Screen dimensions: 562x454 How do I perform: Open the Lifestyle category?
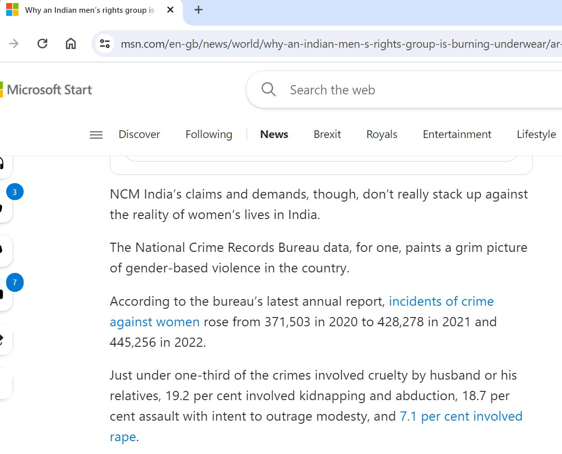(x=536, y=134)
